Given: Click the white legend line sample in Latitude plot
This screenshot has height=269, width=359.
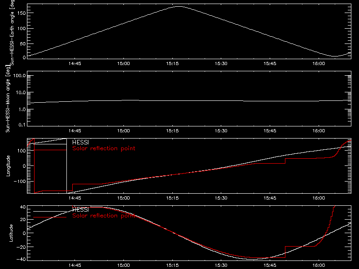Looking at the screenshot, I should click(50, 211).
